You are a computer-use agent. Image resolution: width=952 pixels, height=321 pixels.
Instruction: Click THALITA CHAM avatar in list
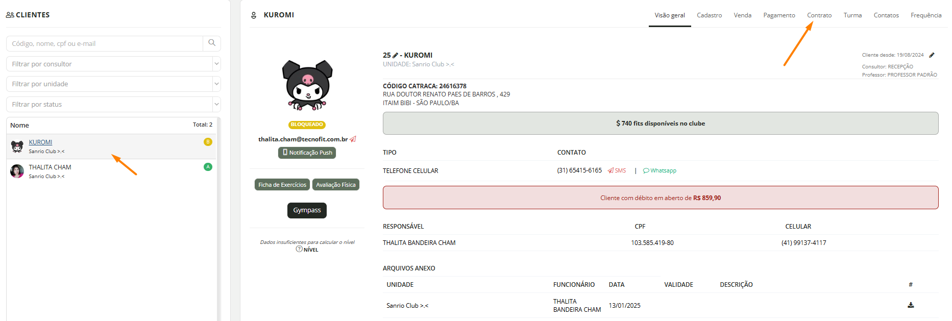pos(17,171)
